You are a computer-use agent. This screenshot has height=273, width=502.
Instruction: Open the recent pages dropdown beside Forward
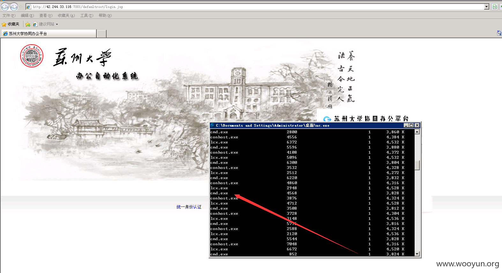coord(21,7)
